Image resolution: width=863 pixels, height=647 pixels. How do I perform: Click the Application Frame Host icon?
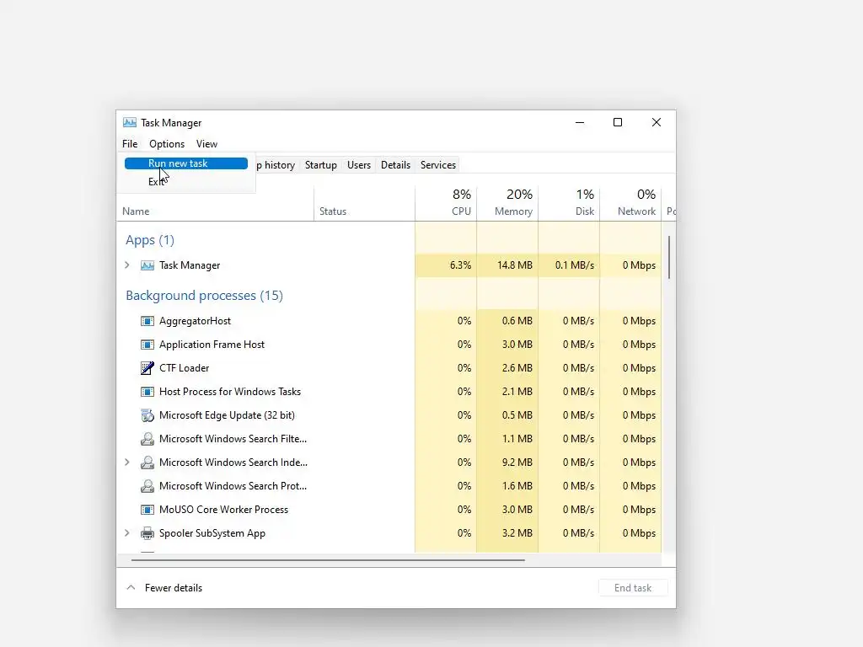pyautogui.click(x=147, y=345)
